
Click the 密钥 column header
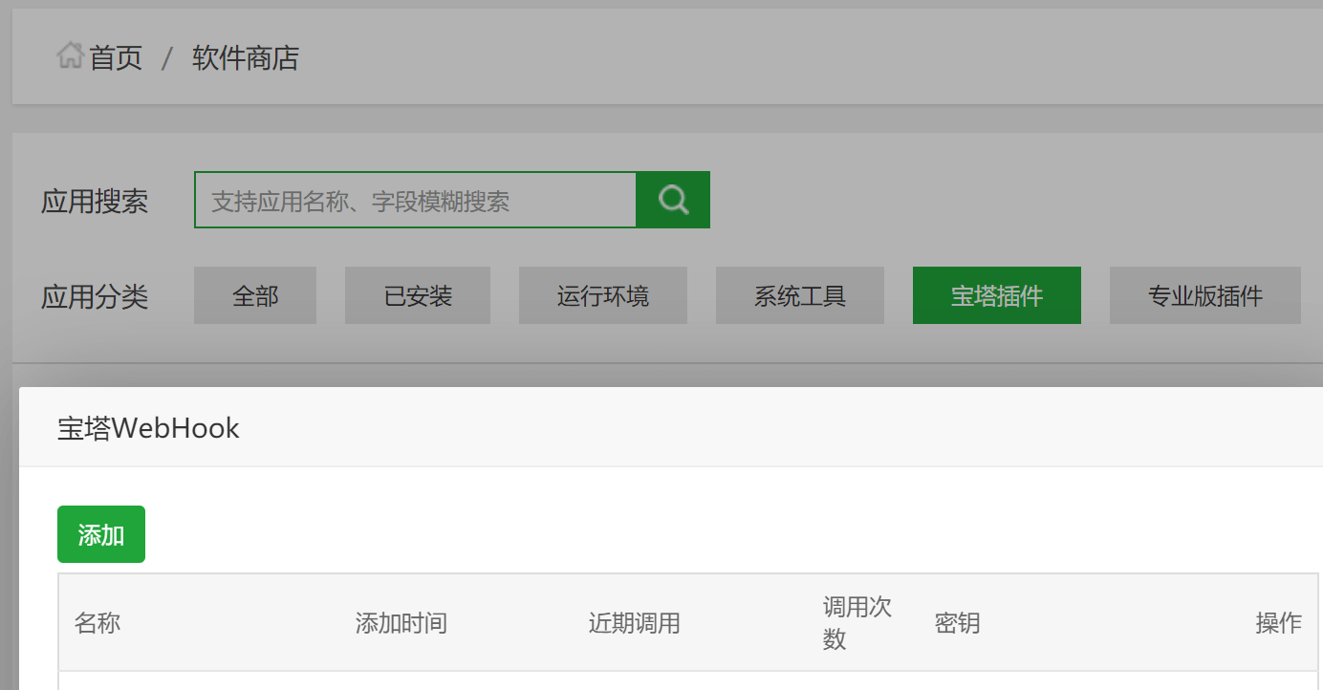coord(958,623)
